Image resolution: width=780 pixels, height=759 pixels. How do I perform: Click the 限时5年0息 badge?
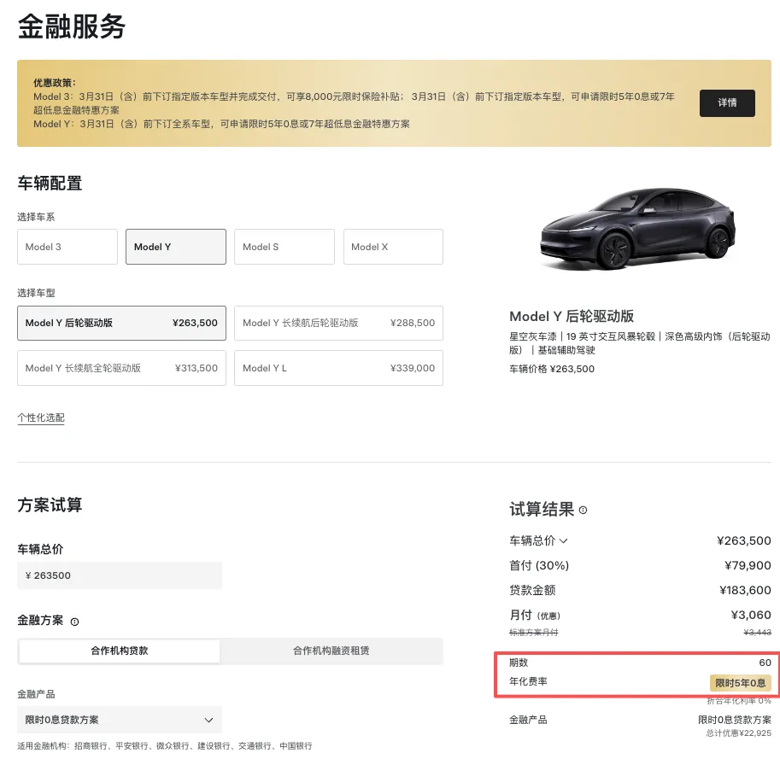(740, 683)
